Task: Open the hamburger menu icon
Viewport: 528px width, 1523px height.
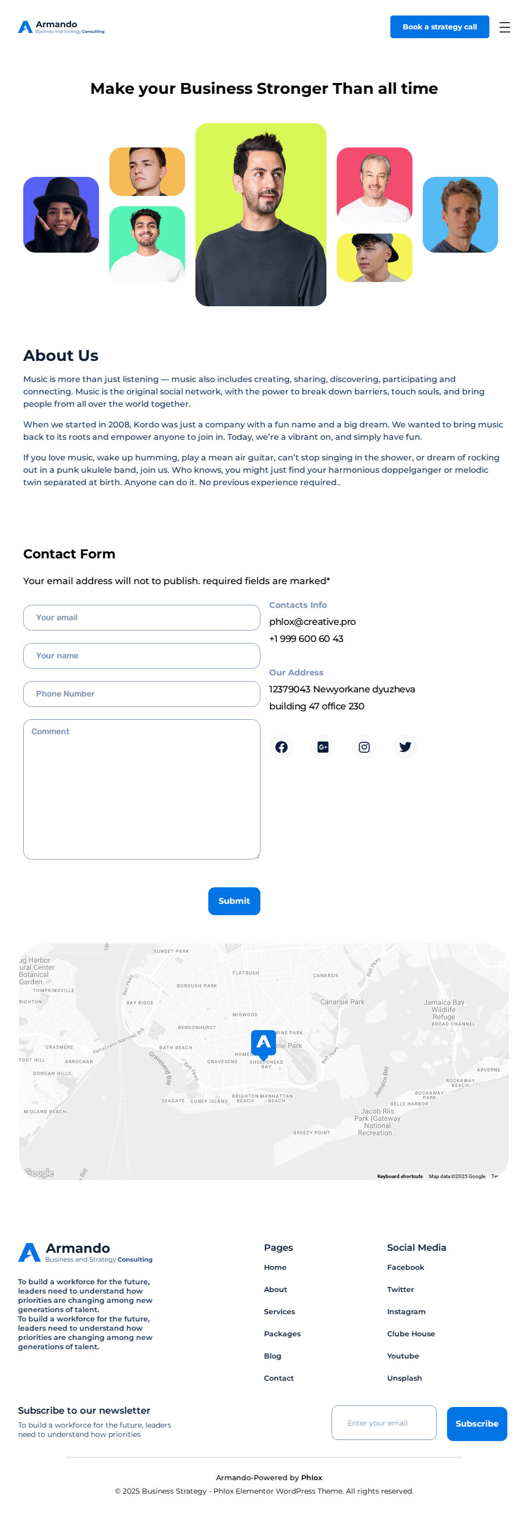Action: [504, 27]
